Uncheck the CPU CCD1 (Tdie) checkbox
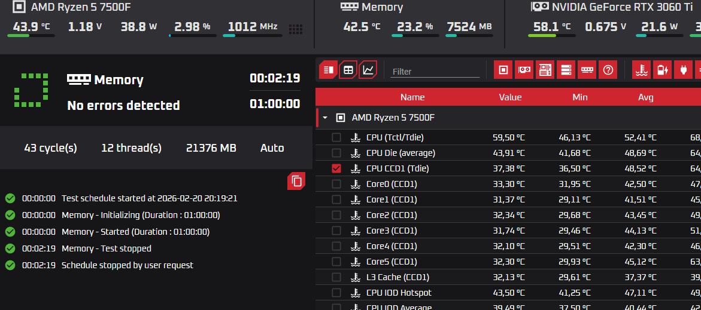Screen dimensions: 701x310 coord(336,168)
